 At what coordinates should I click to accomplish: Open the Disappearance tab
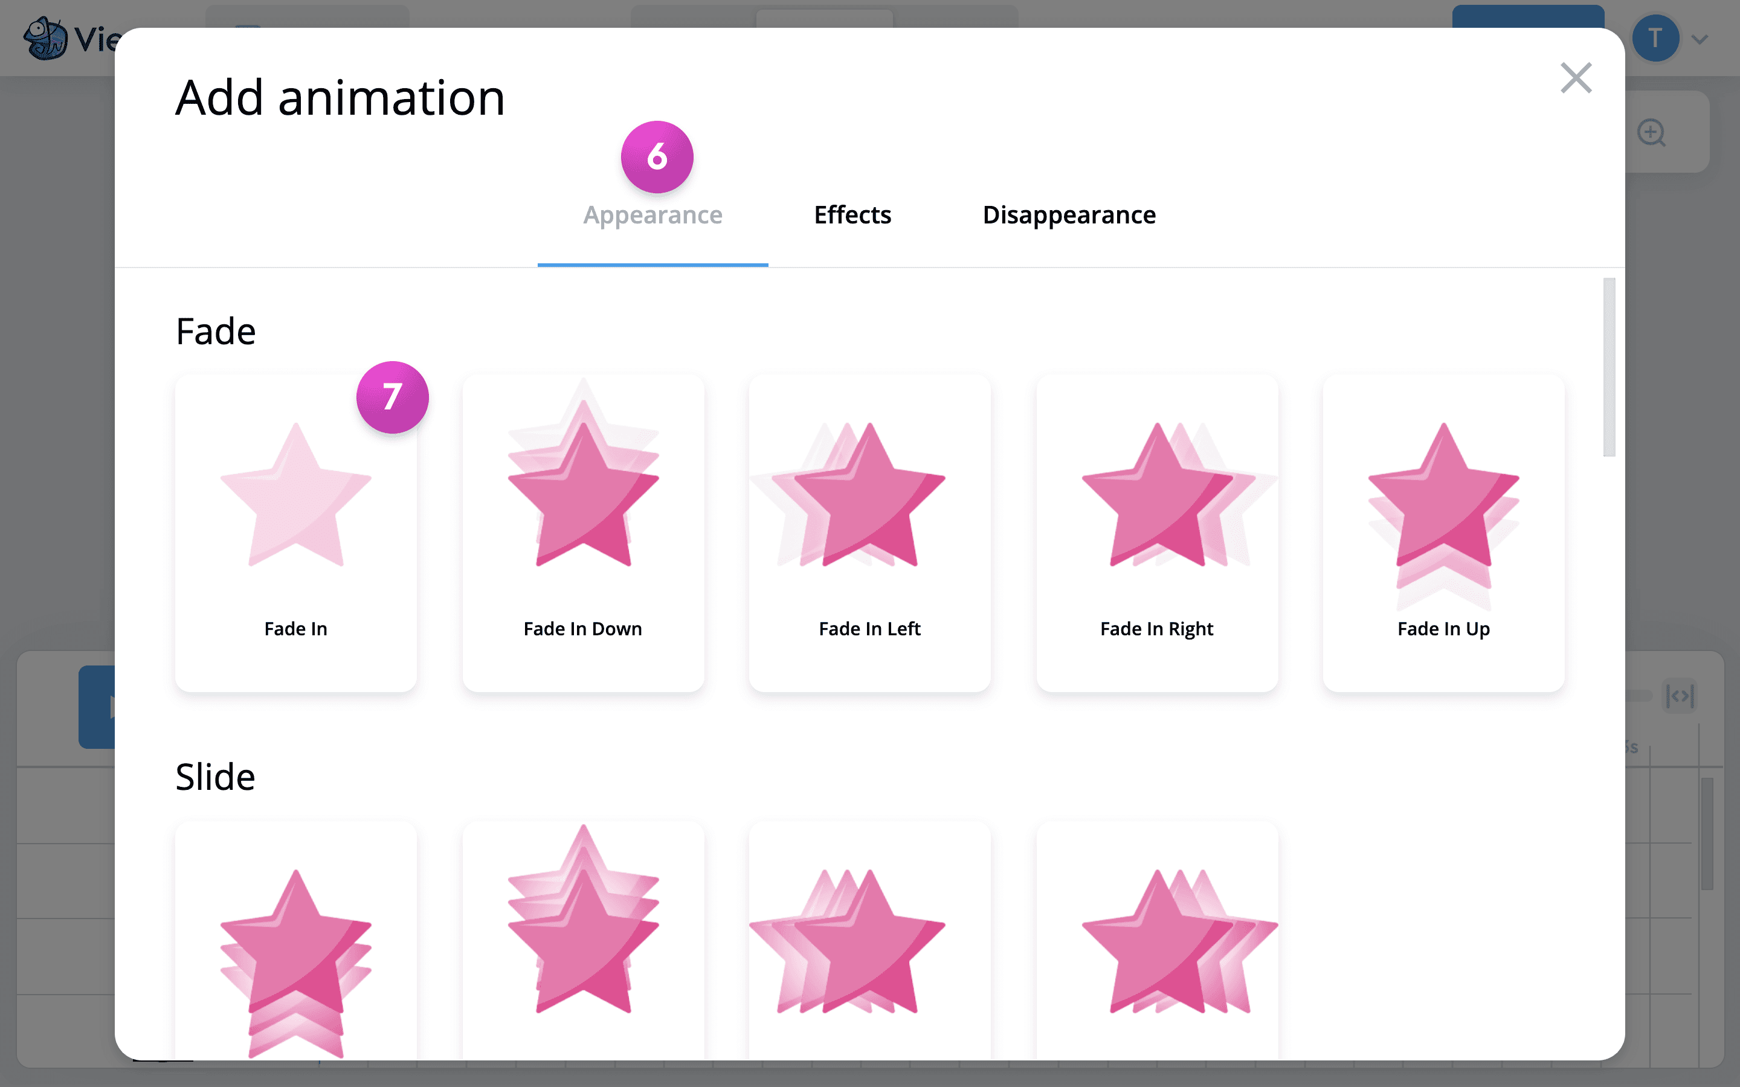[x=1068, y=215]
